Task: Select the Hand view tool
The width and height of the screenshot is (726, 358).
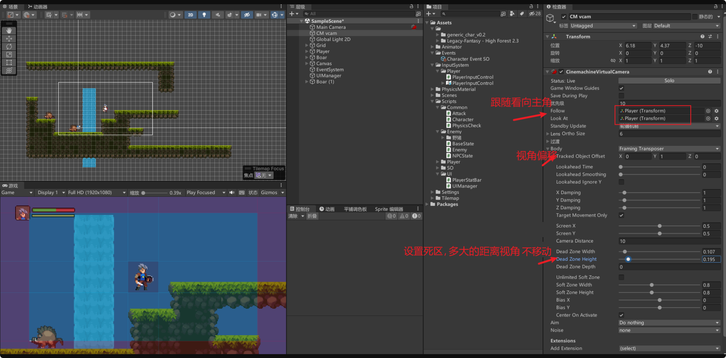Action: [9, 31]
